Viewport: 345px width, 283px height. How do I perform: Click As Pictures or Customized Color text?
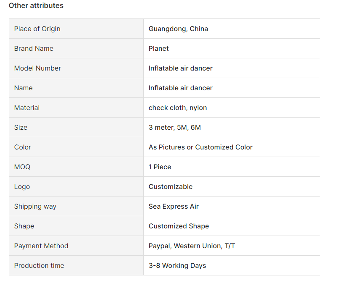[x=200, y=147]
